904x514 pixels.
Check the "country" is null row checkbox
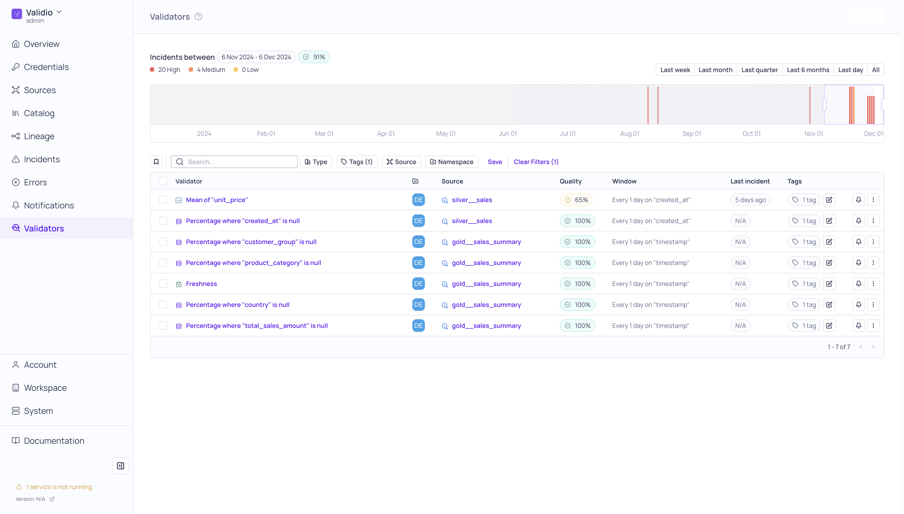click(163, 305)
